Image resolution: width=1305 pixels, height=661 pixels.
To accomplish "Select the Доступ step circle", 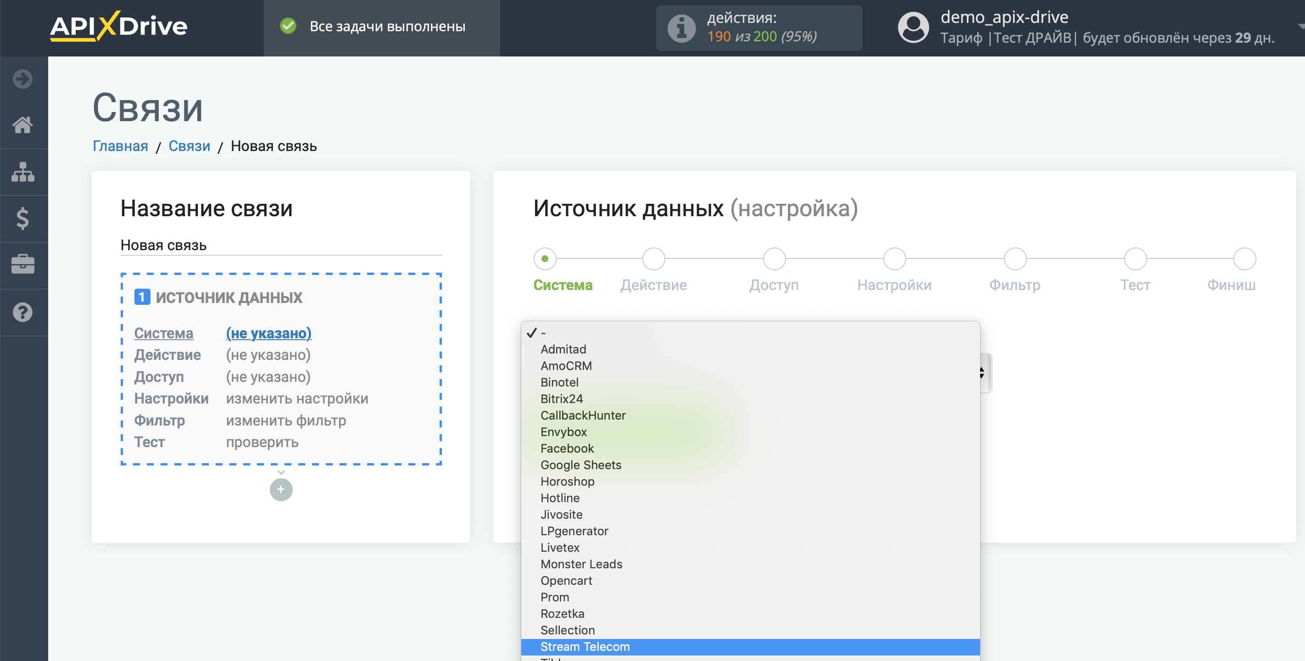I will click(774, 258).
